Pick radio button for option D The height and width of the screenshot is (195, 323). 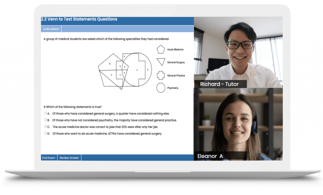[x=46, y=133]
